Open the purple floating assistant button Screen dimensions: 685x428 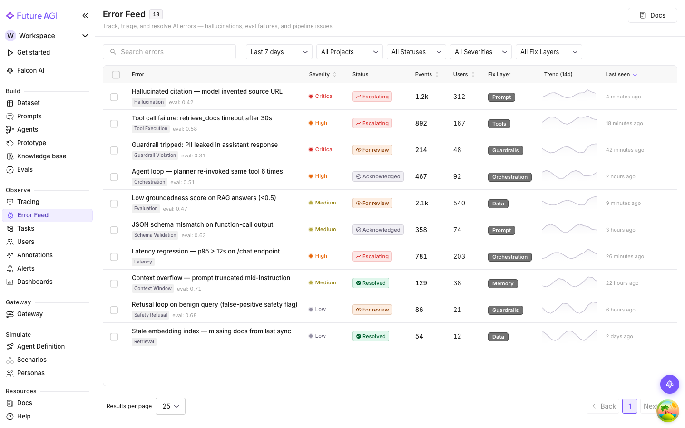tap(670, 384)
